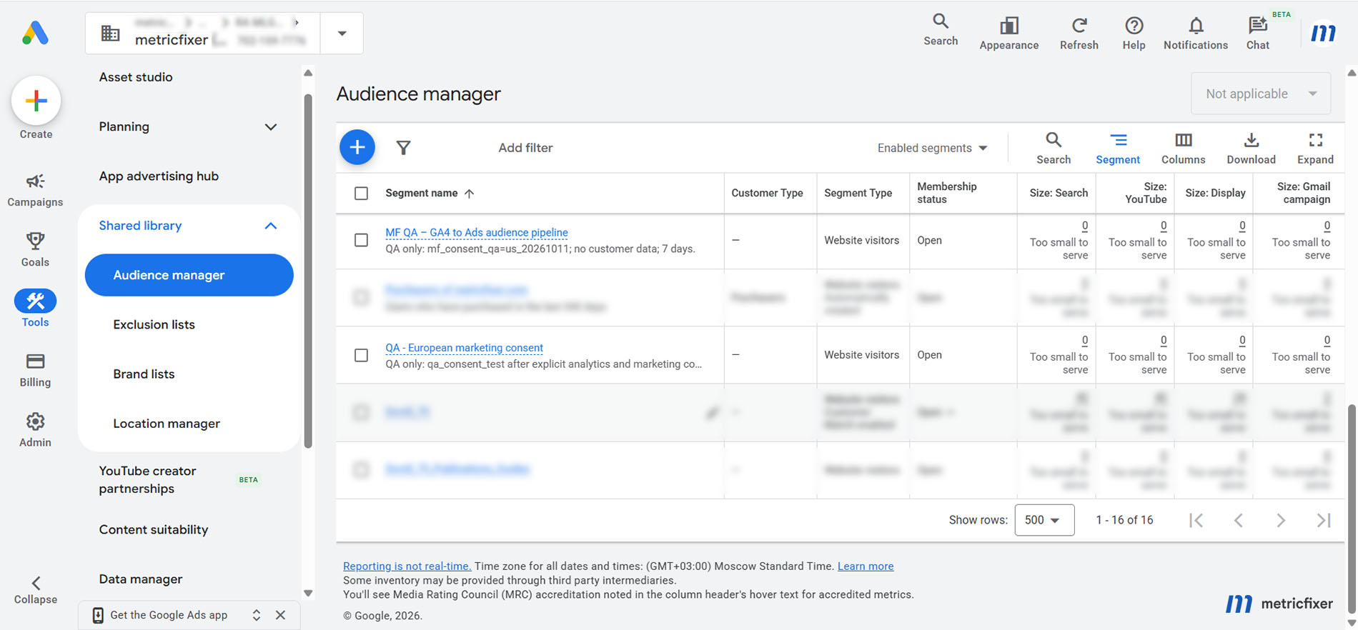This screenshot has height=630, width=1358.
Task: Open the account switcher dropdown arrow
Action: [342, 34]
